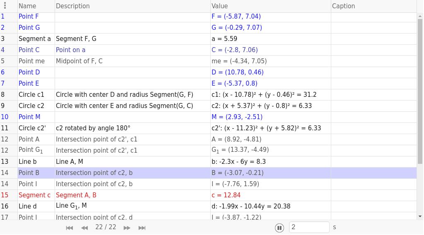Click the c1 circle equation value

coord(264,95)
